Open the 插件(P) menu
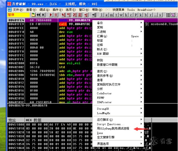This screenshot has height=151, width=178. coord(58,10)
